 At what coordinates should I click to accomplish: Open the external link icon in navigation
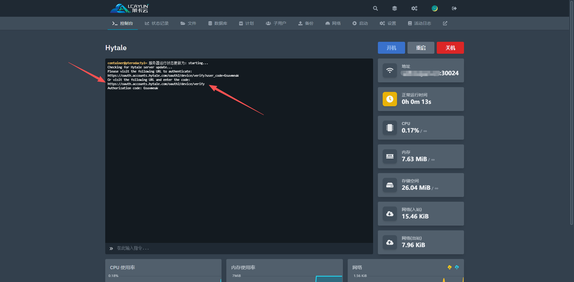445,23
